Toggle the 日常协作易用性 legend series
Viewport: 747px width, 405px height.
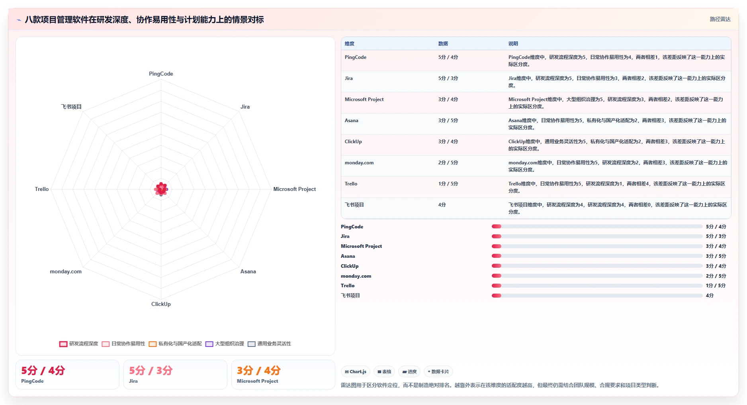(123, 344)
